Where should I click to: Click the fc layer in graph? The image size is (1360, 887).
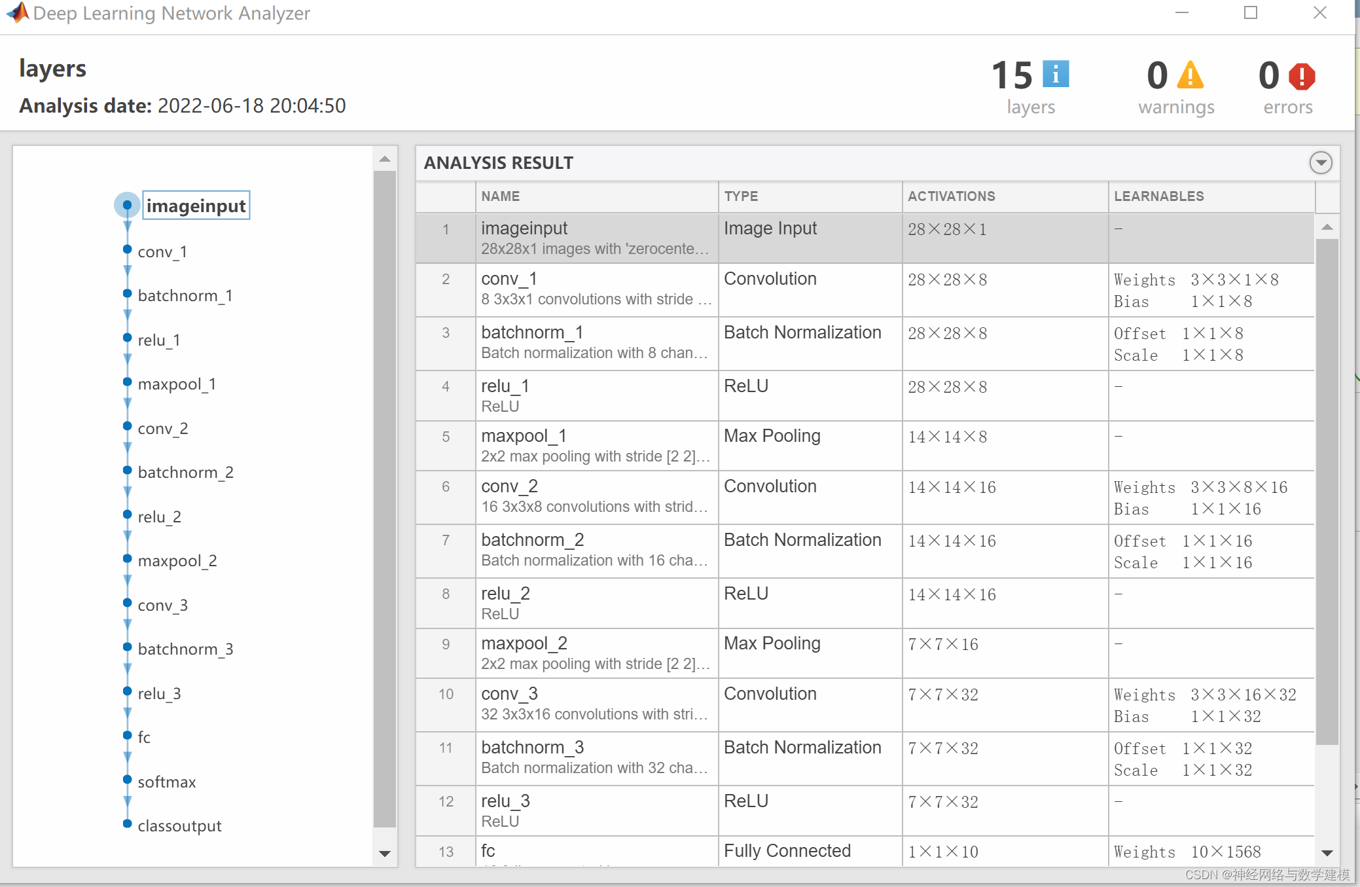pos(144,737)
